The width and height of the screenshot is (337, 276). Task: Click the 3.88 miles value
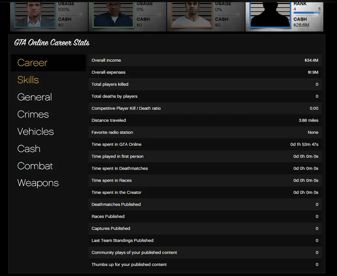[x=309, y=120]
